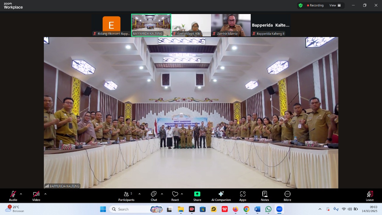
Task: Expand the audio settings arrow
Action: (x=21, y=194)
